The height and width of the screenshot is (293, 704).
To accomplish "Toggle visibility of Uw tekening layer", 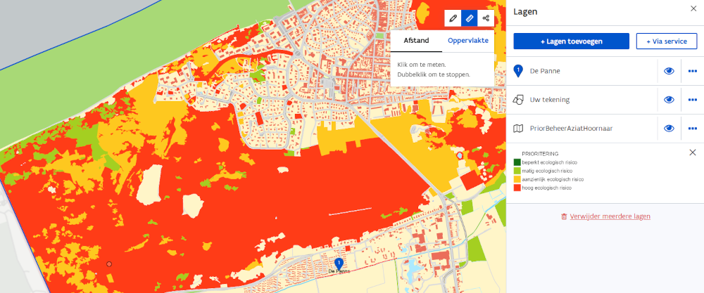I will [x=669, y=100].
